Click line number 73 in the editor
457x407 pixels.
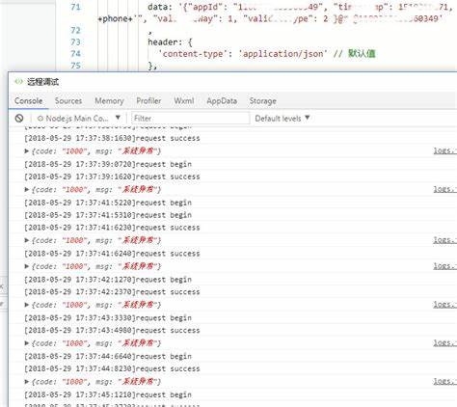[x=75, y=42]
